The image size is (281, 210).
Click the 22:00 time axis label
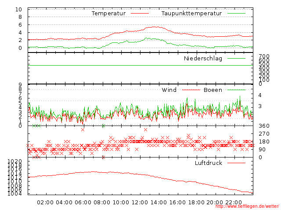click(x=234, y=203)
